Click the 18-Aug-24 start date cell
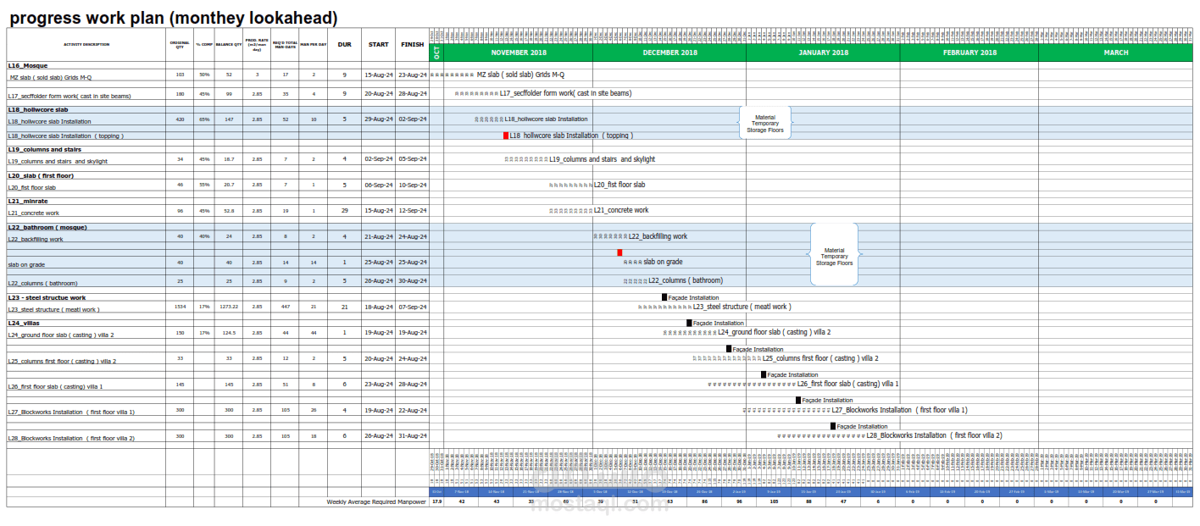Image resolution: width=1200 pixels, height=526 pixels. coord(379,307)
